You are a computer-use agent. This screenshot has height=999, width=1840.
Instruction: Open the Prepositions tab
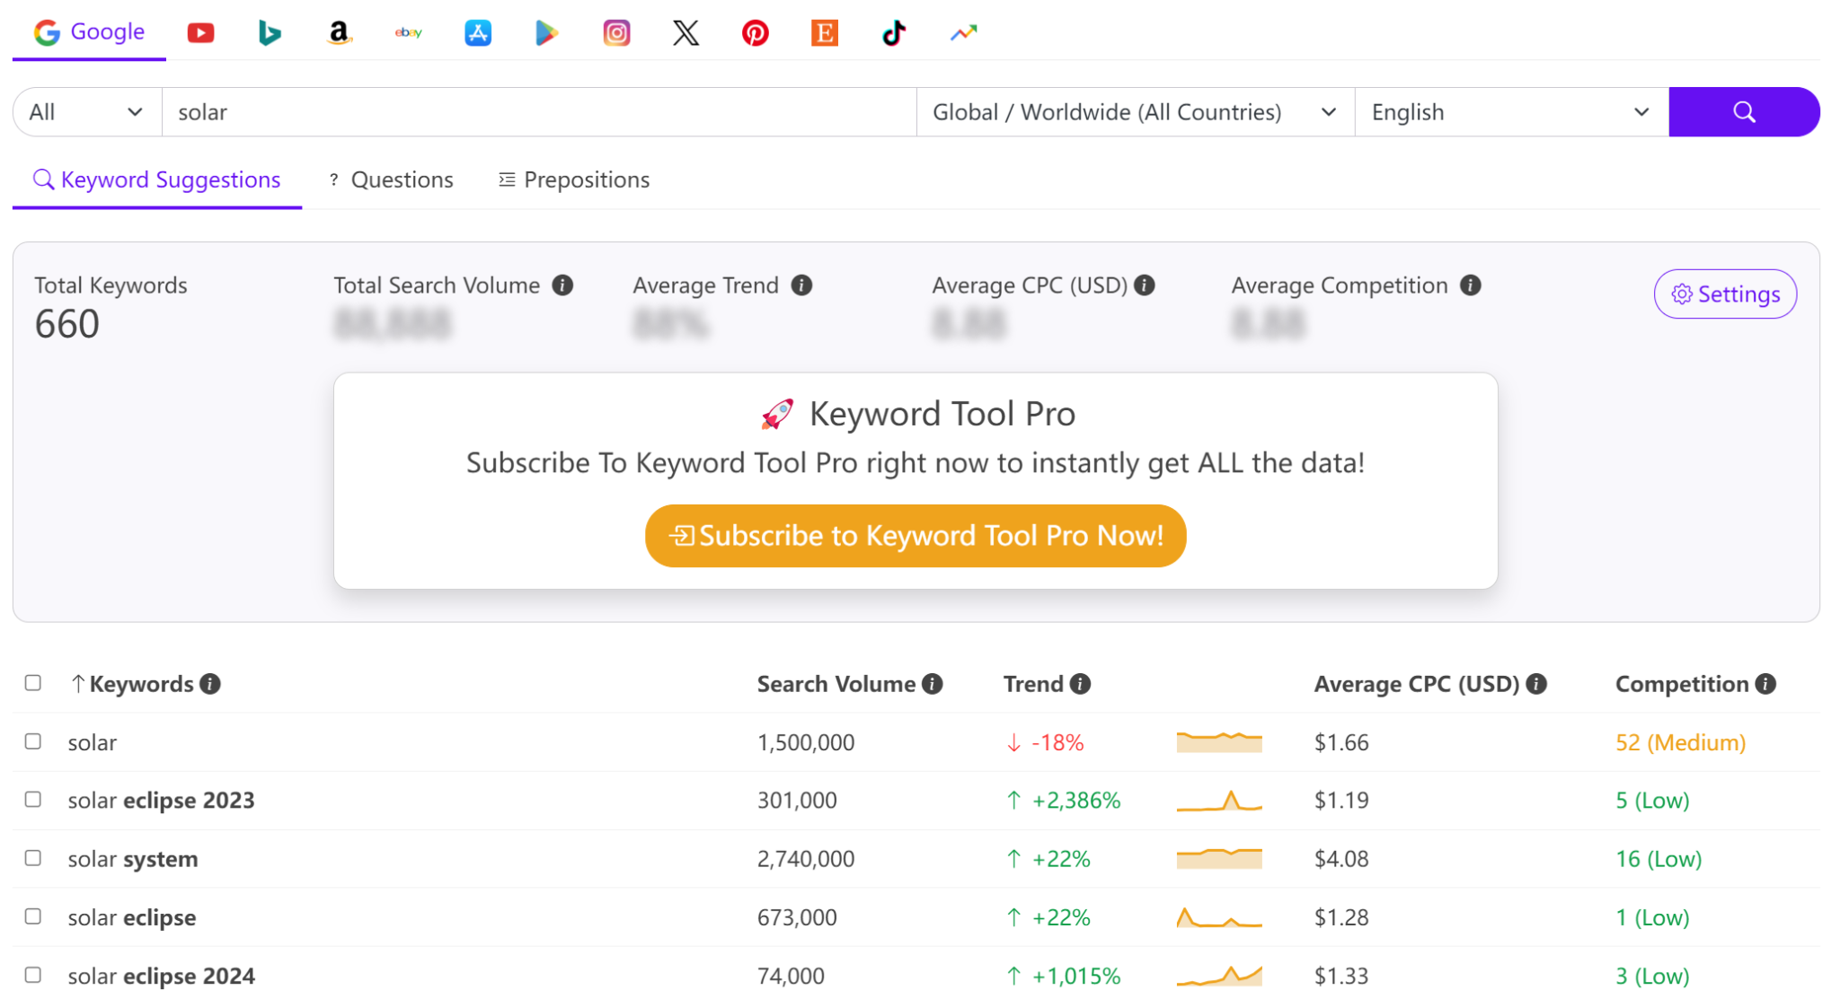point(574,180)
